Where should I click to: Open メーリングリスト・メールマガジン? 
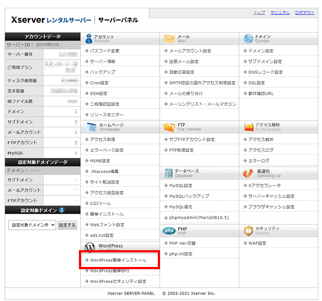click(203, 104)
